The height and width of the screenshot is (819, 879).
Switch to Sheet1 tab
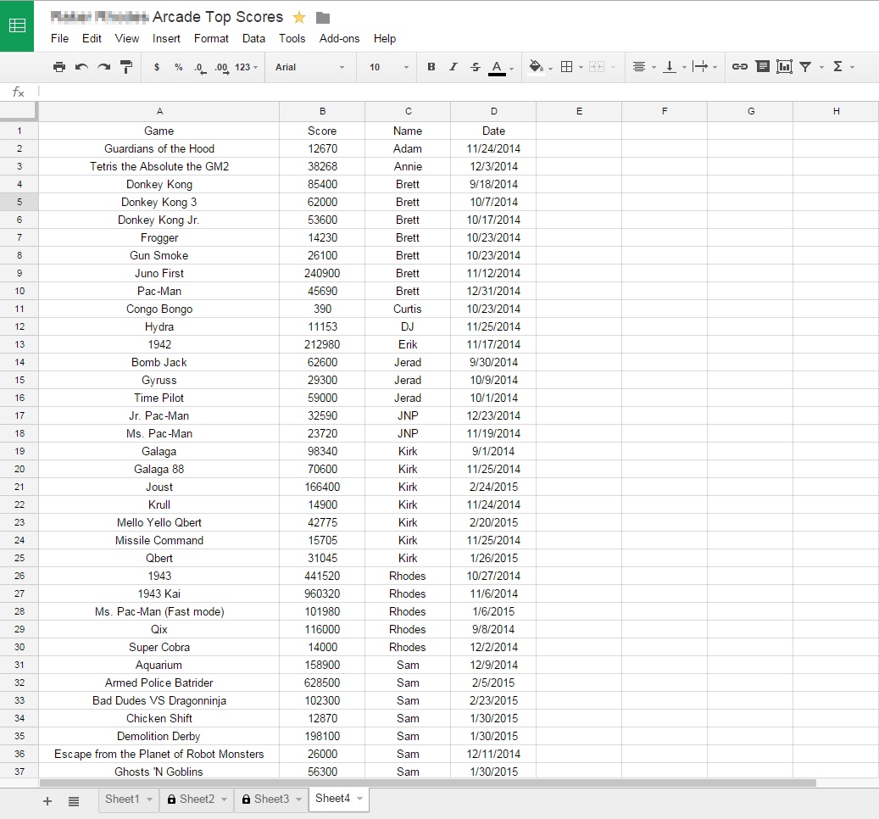122,799
